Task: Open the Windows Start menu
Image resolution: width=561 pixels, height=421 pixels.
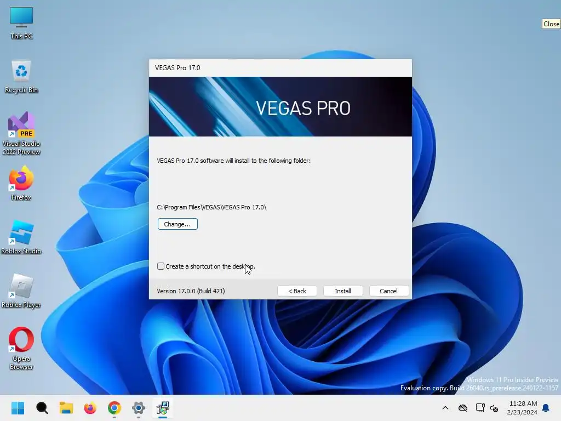Action: coord(18,408)
